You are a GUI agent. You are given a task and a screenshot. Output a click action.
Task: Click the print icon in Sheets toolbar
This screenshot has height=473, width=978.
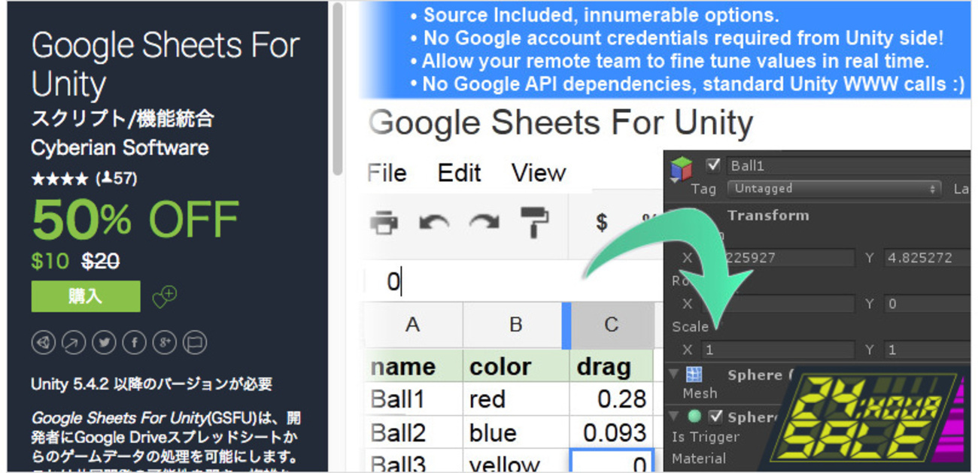pyautogui.click(x=384, y=222)
